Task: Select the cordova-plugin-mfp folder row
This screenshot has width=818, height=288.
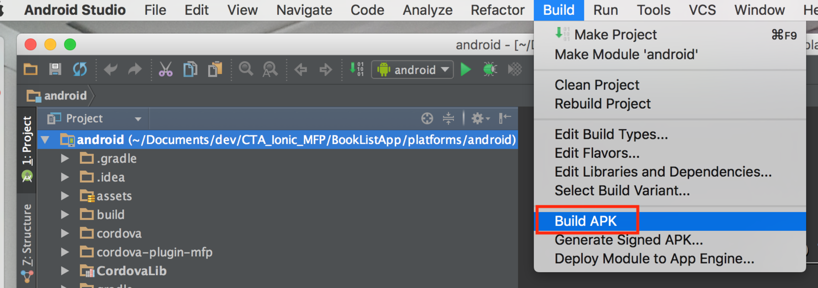Action: (278, 252)
